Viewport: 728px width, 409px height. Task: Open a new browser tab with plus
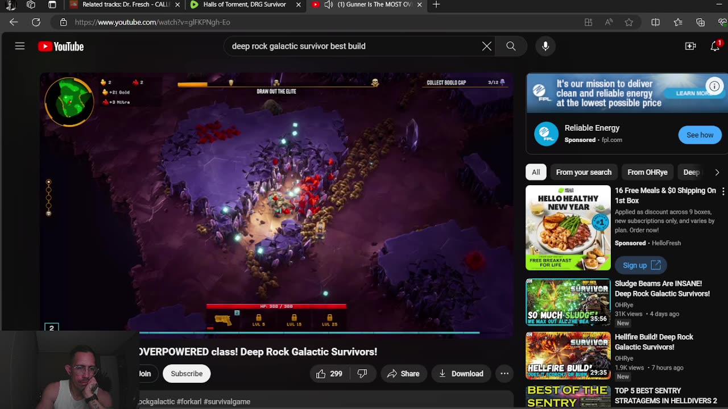436,5
